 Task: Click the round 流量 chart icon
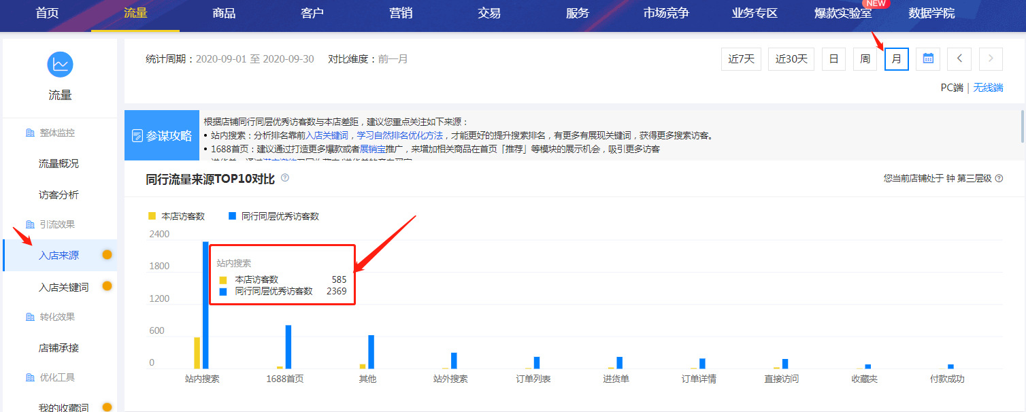coord(60,65)
